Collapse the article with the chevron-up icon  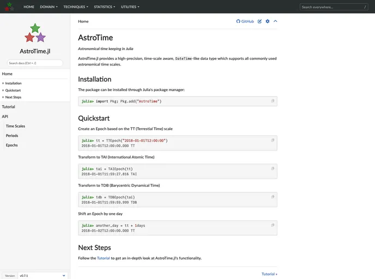pos(275,21)
